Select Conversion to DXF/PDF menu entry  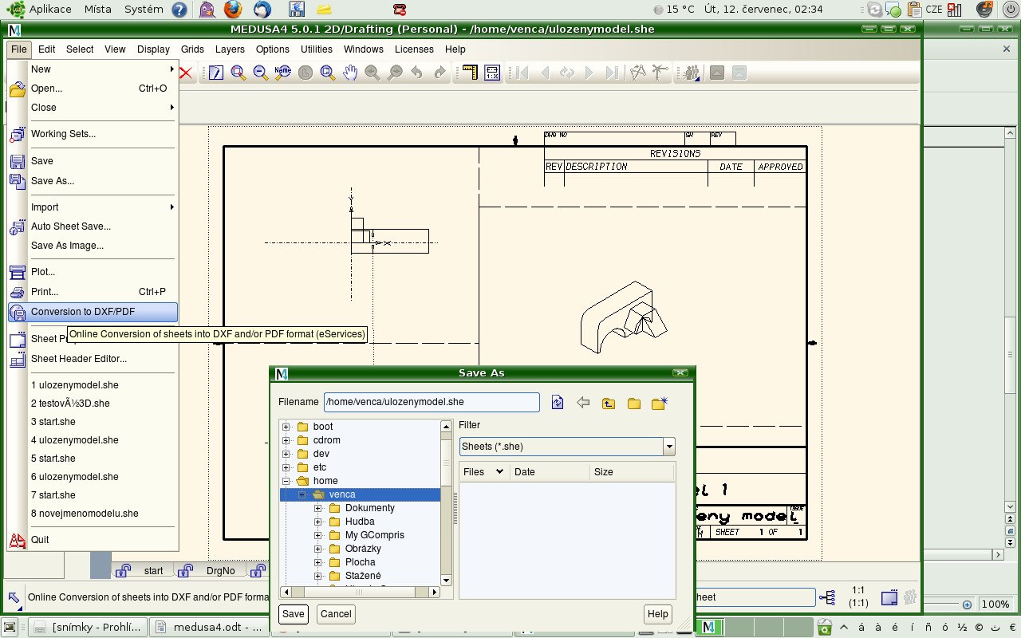coord(93,312)
